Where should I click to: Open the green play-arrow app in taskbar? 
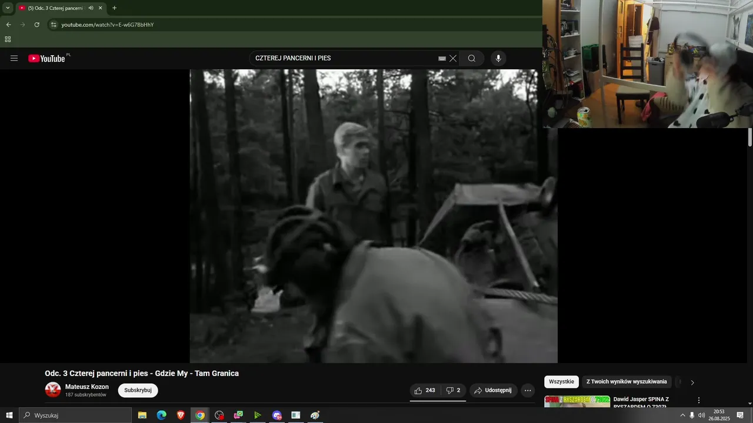258,415
